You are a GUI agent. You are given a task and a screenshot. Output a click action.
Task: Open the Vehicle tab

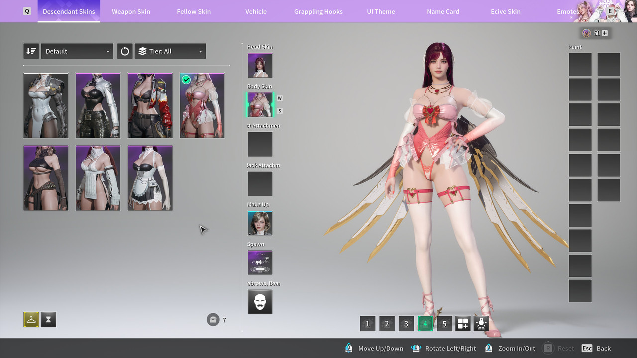(256, 11)
